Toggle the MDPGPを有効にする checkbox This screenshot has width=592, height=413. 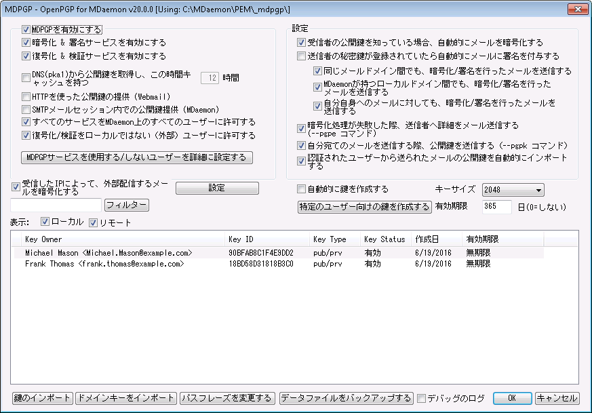(26, 30)
